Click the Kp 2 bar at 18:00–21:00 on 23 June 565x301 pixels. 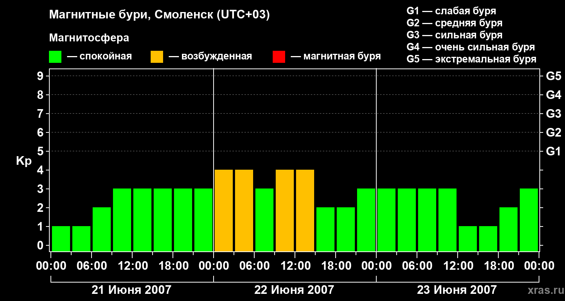(x=508, y=229)
